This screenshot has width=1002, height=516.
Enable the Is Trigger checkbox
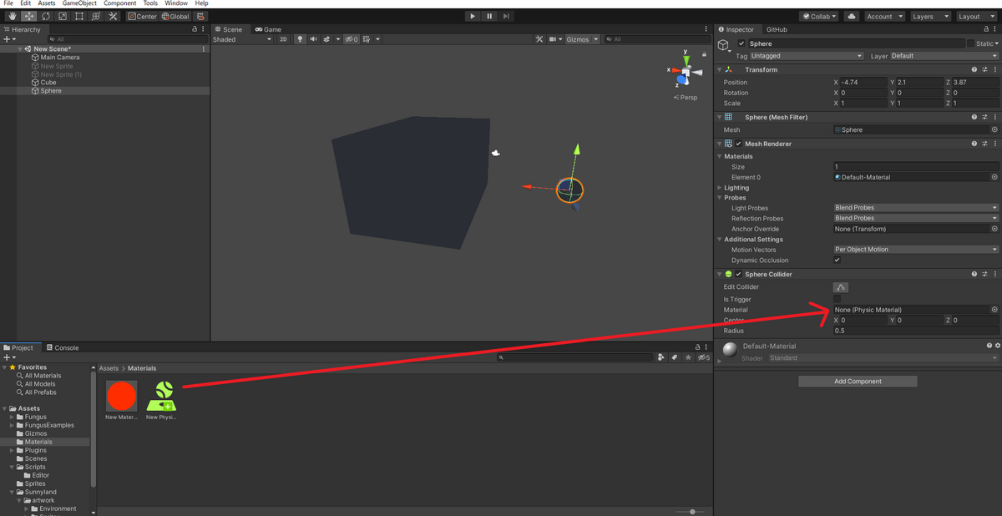pyautogui.click(x=837, y=298)
